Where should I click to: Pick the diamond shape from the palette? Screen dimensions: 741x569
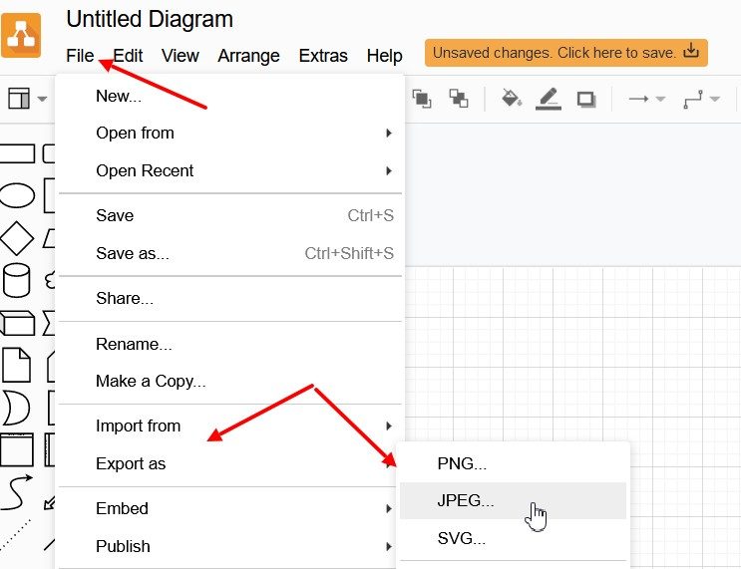pos(16,238)
